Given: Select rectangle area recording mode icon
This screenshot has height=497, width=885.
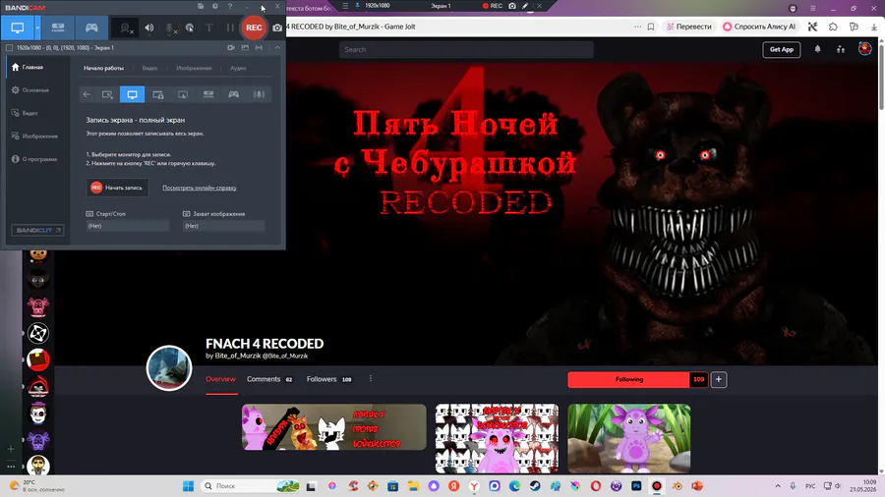Looking at the screenshot, I should click(x=107, y=94).
